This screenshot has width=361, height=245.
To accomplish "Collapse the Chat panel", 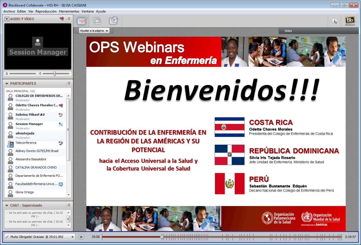I will [x=7, y=205].
